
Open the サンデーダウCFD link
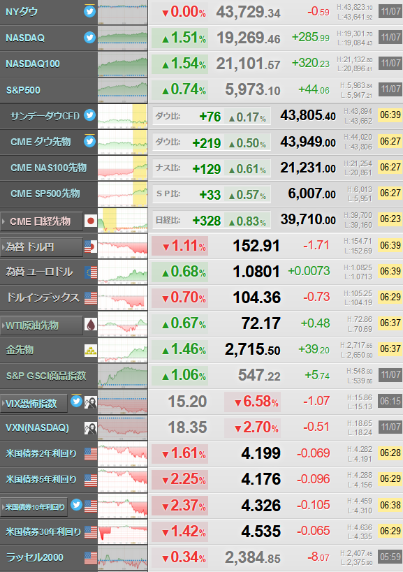(x=45, y=116)
